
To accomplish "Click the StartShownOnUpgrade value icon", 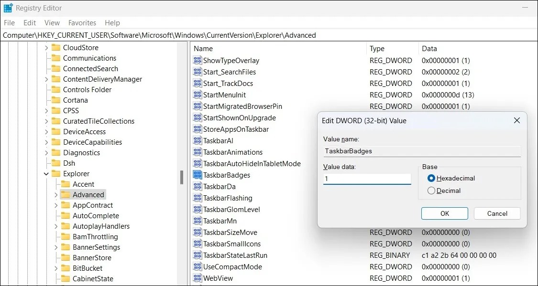I will pos(198,118).
